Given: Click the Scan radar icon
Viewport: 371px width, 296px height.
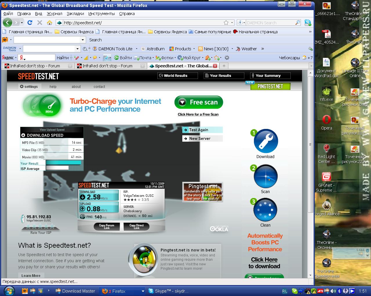Looking at the screenshot, I should pyautogui.click(x=265, y=176).
